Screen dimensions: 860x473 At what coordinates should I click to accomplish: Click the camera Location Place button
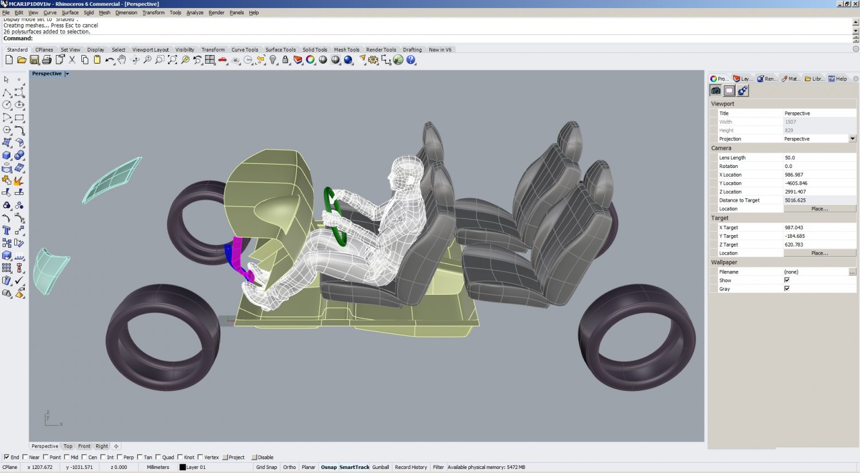click(x=819, y=208)
